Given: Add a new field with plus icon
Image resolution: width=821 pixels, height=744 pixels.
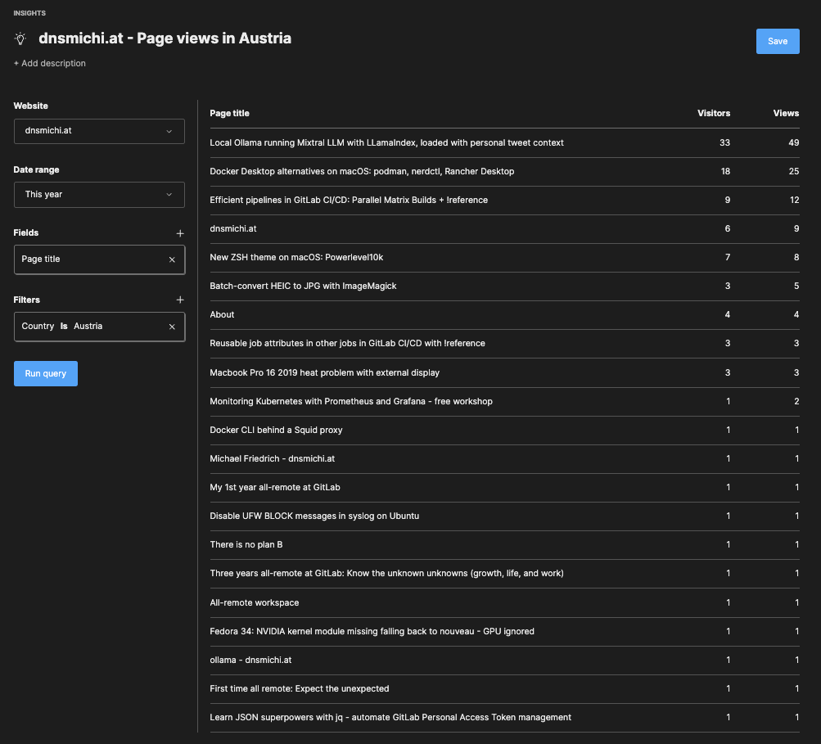Looking at the screenshot, I should (x=180, y=233).
